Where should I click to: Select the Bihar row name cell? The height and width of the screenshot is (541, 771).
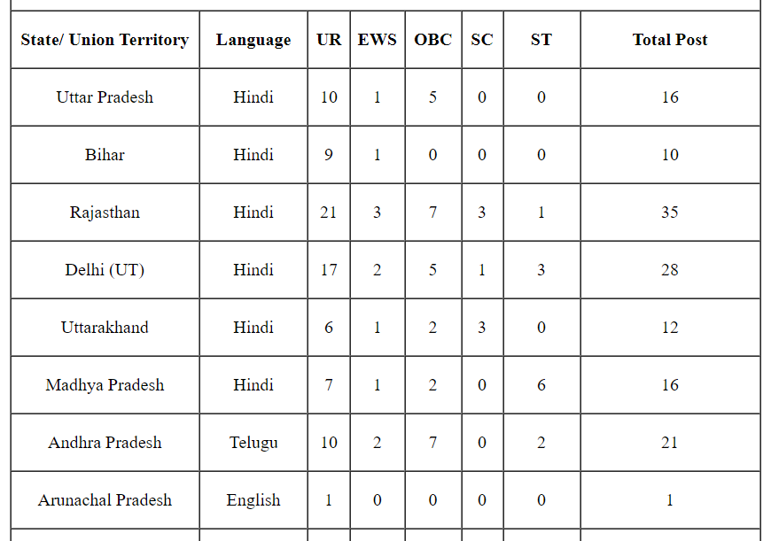pos(105,154)
